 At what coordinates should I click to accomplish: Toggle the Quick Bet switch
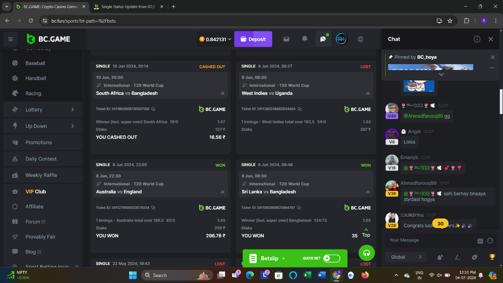coord(332,258)
